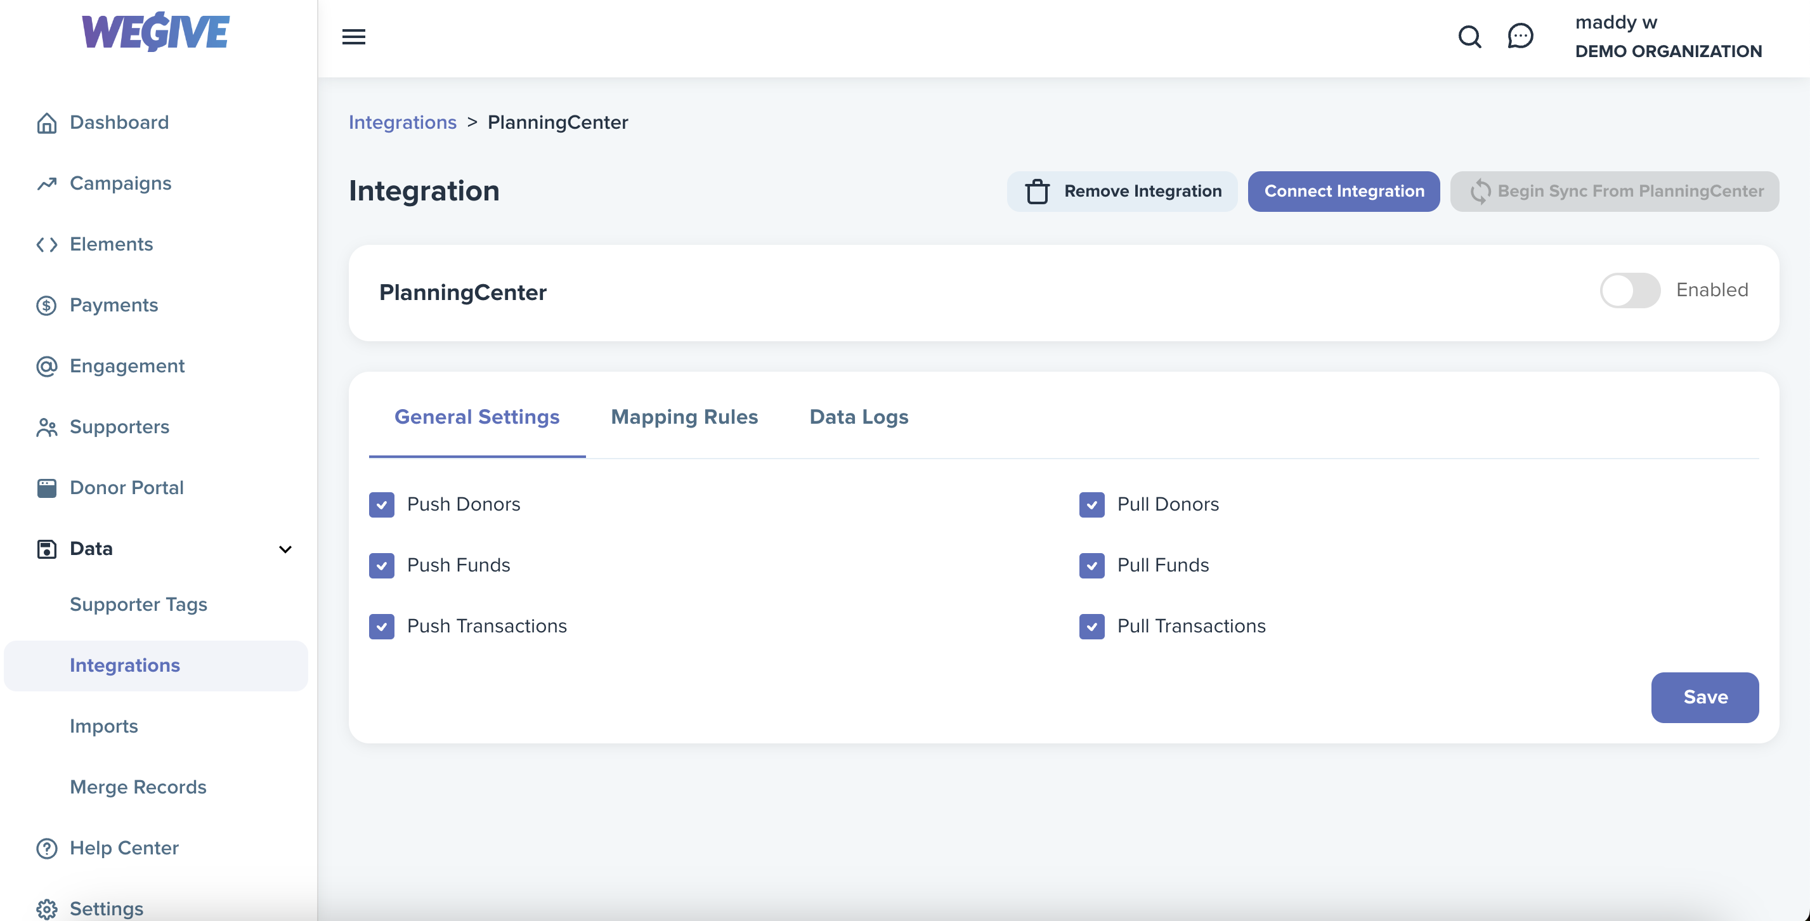Click the Remove Integration button
Image resolution: width=1810 pixels, height=921 pixels.
click(x=1122, y=191)
